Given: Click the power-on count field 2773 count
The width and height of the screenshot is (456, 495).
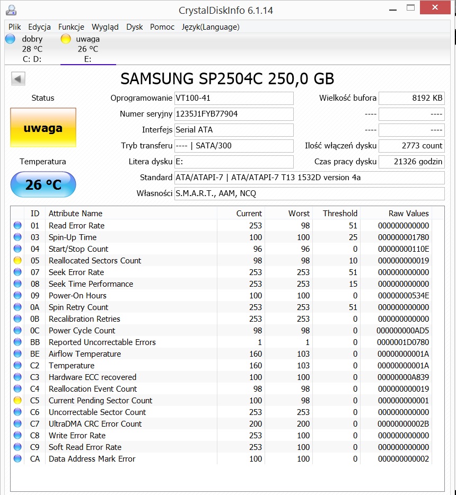Looking at the screenshot, I should [x=411, y=146].
